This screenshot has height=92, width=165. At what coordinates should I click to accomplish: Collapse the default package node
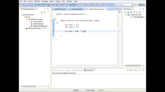pyautogui.click(x=27, y=19)
